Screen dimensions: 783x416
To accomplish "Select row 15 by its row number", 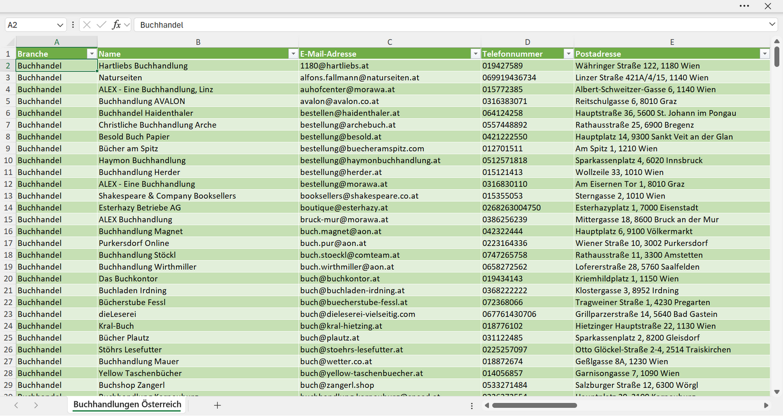I will (8, 219).
